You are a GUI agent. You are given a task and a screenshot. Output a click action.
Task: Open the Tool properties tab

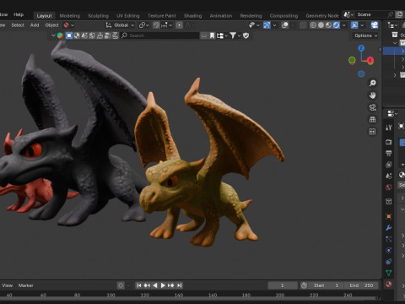(x=389, y=128)
